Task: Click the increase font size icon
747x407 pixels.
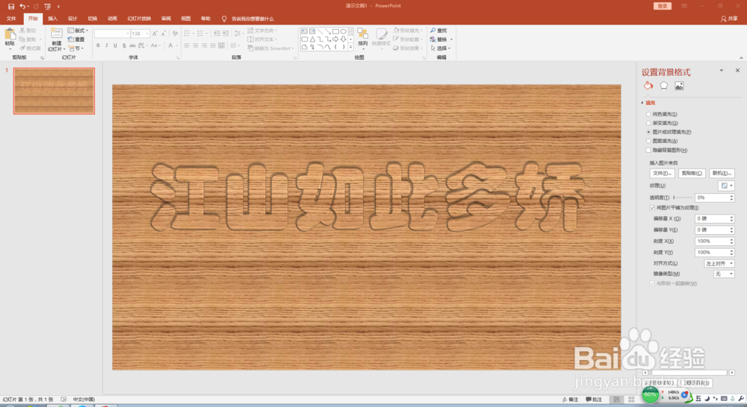Action: pos(155,34)
